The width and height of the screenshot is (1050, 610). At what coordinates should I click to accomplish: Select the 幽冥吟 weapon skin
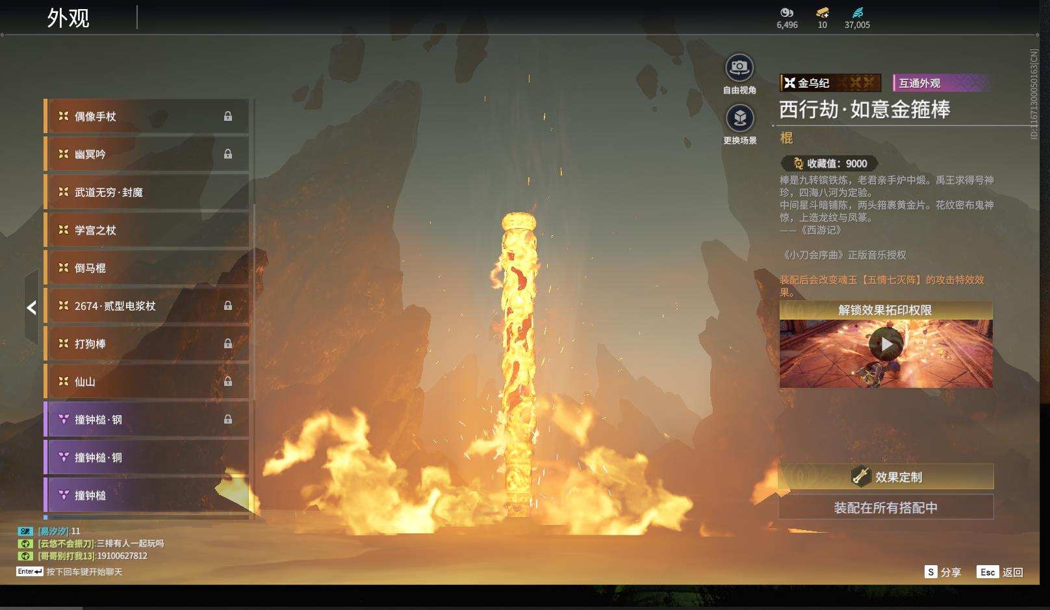click(146, 154)
